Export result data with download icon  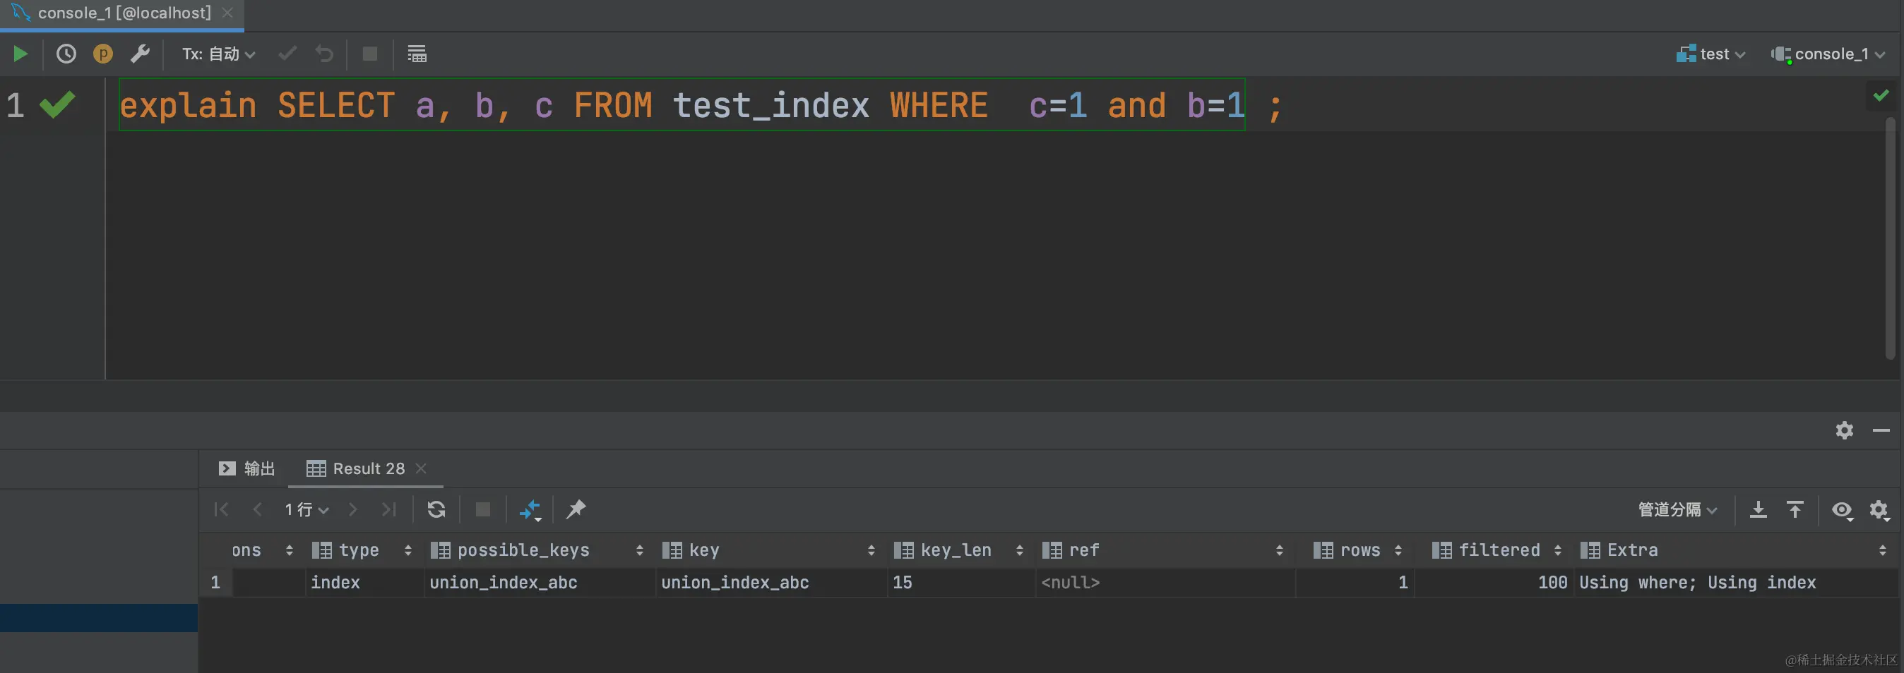click(x=1759, y=510)
